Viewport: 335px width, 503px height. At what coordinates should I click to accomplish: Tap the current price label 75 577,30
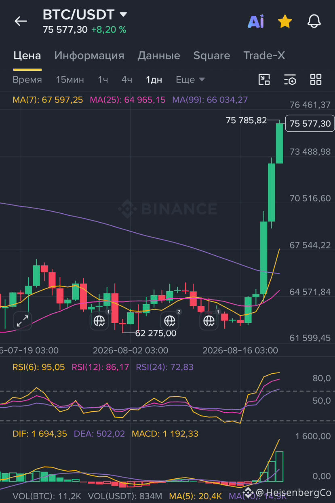coord(310,123)
